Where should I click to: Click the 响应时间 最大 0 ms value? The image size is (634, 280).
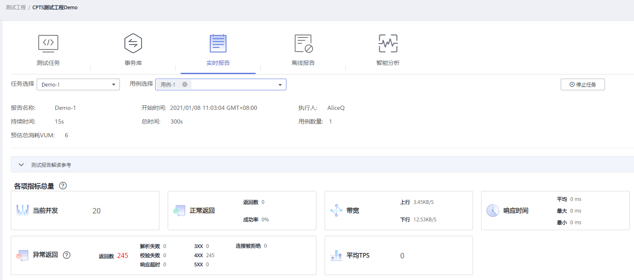[x=576, y=211]
